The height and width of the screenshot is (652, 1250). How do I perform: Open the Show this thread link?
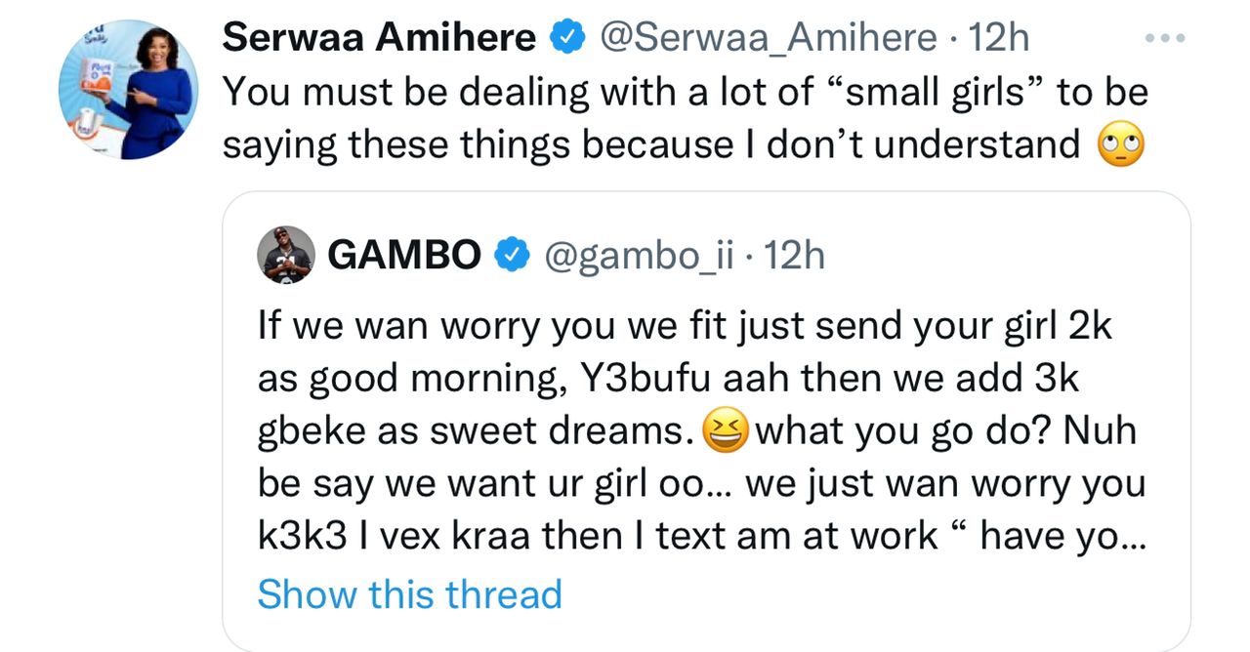click(x=410, y=593)
